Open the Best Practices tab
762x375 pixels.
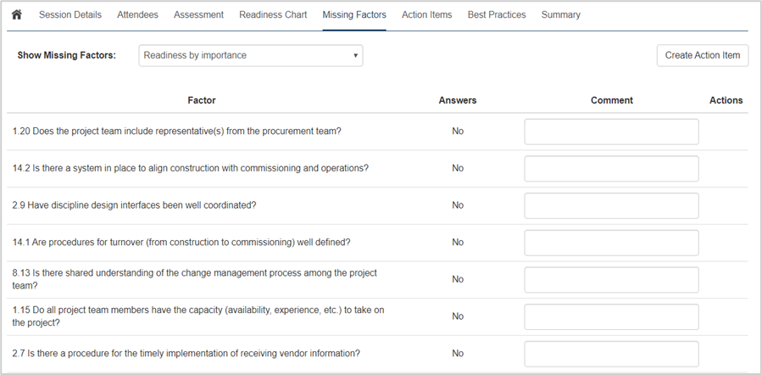pyautogui.click(x=497, y=15)
